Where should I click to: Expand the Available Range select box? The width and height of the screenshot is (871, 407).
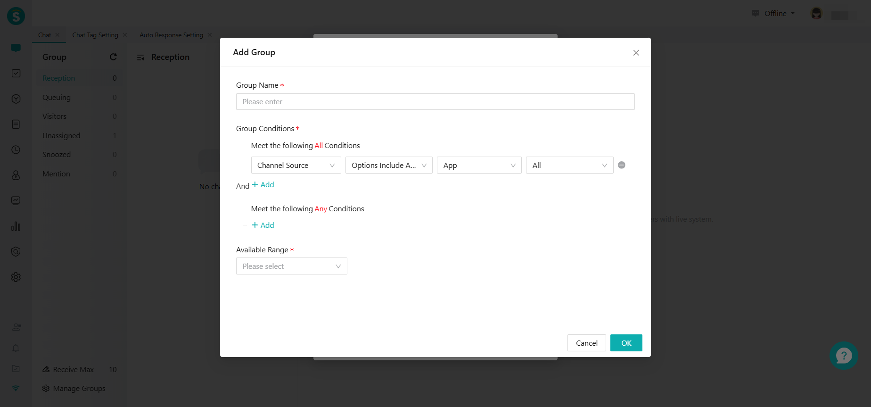click(x=291, y=266)
